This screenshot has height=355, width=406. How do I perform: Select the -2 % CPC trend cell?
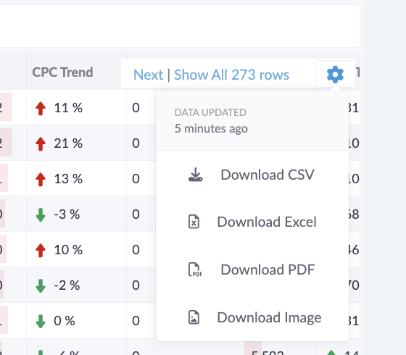[76, 285]
